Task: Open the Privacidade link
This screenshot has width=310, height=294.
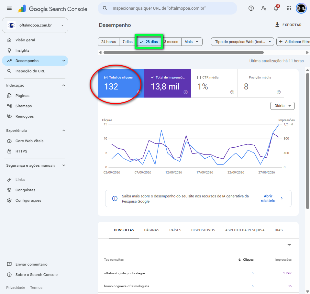Action: coord(16,288)
